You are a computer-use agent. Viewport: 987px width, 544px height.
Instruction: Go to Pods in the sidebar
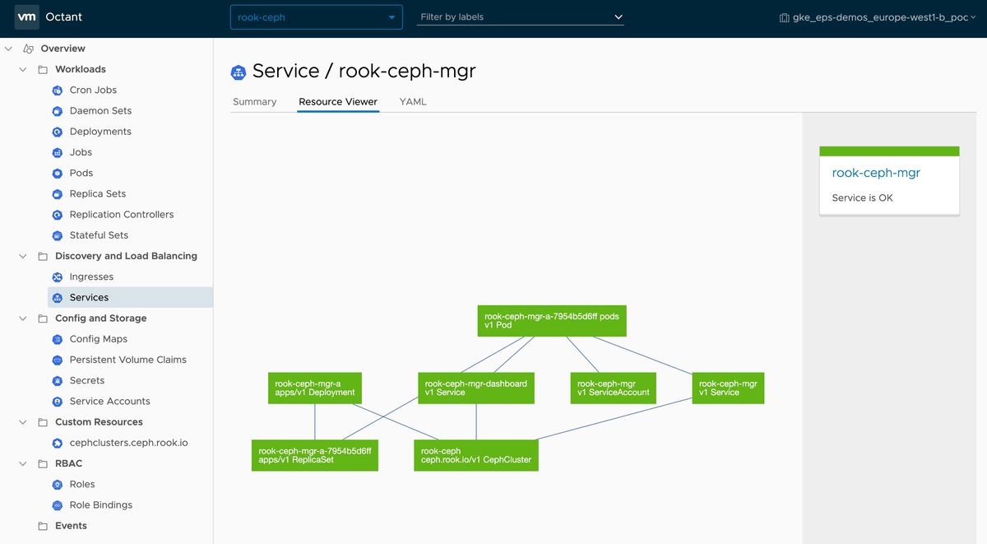[81, 173]
